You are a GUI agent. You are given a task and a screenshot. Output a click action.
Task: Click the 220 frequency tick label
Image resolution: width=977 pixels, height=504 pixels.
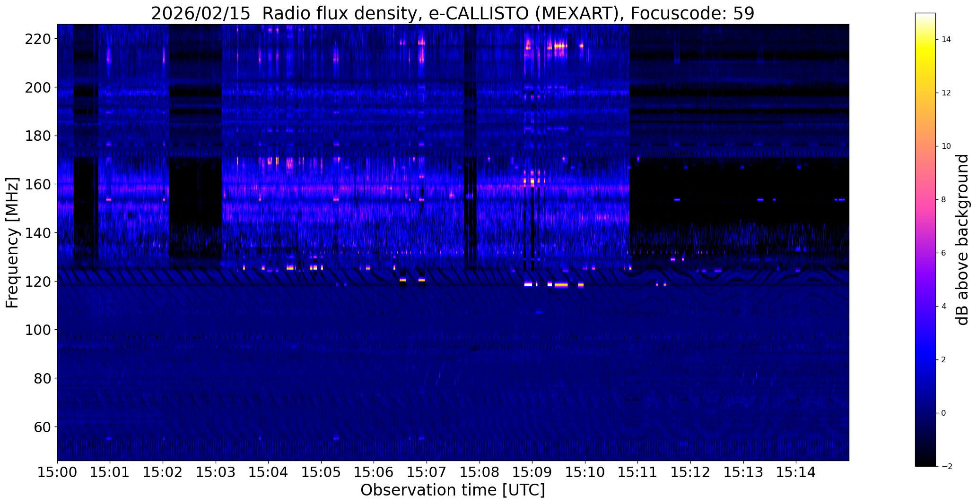37,39
